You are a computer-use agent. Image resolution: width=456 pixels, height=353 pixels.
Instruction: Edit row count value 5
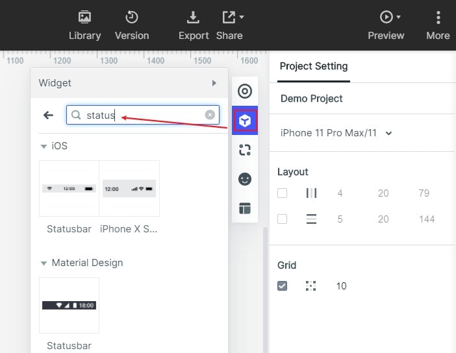point(340,219)
